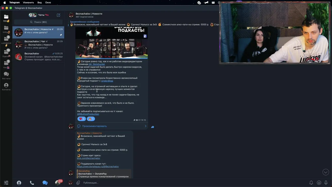Screen dimensions: 332x187
Task: Open the calls tab phone icon
Action: pyautogui.click(x=32, y=183)
